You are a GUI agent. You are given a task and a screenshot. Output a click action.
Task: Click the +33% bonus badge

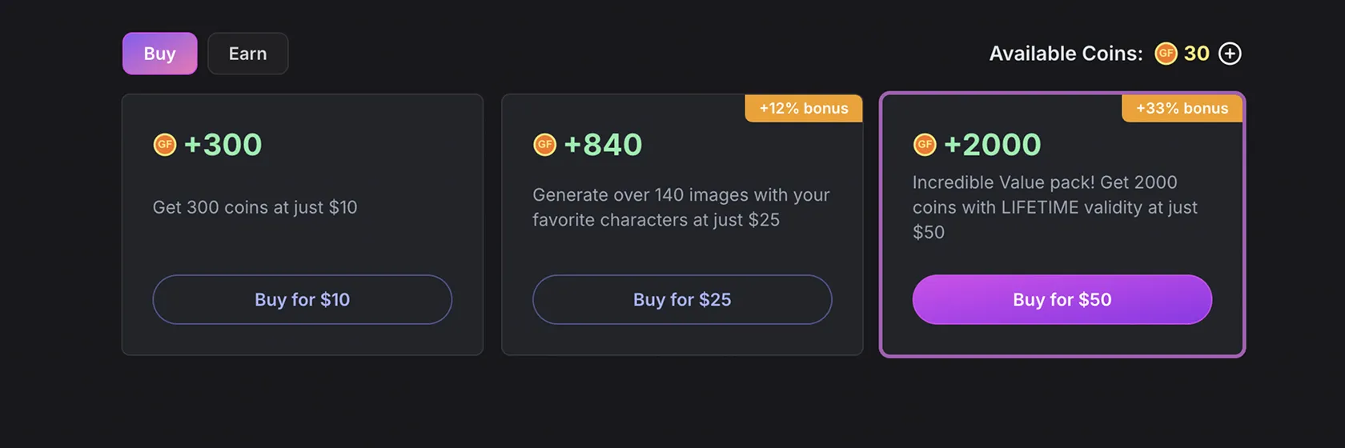(x=1182, y=109)
